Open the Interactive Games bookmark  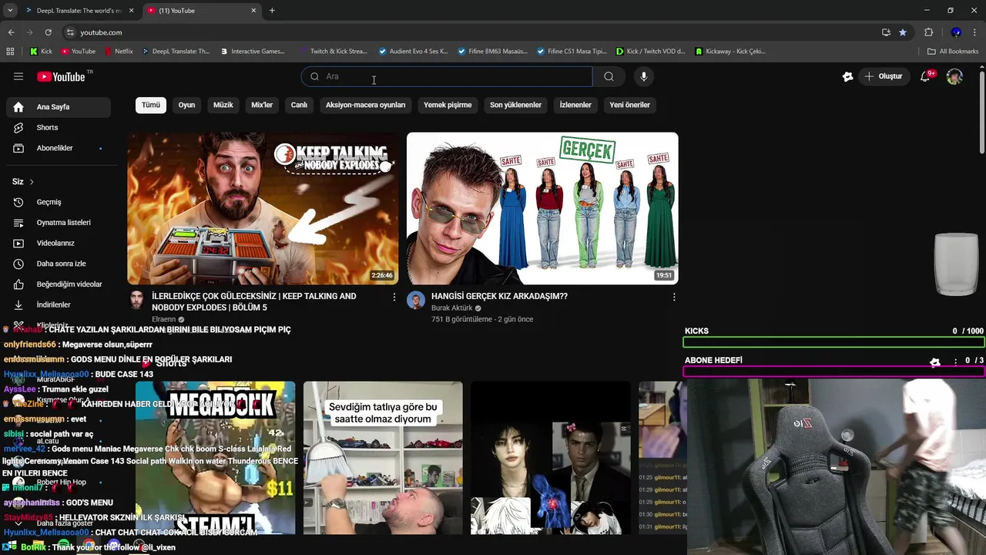click(252, 52)
